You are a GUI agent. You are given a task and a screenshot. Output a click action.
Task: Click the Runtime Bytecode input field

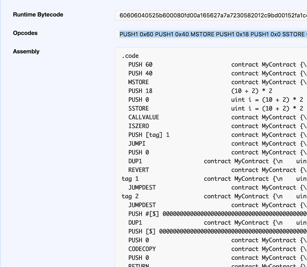pyautogui.click(x=210, y=15)
